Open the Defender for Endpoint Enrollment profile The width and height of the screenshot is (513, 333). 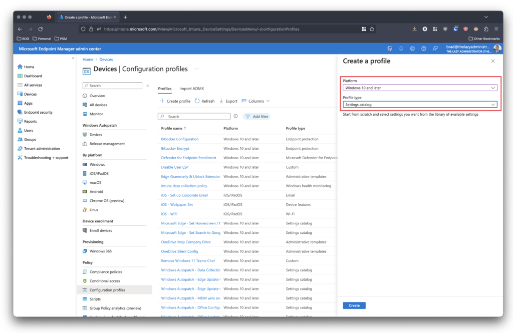[x=188, y=158]
